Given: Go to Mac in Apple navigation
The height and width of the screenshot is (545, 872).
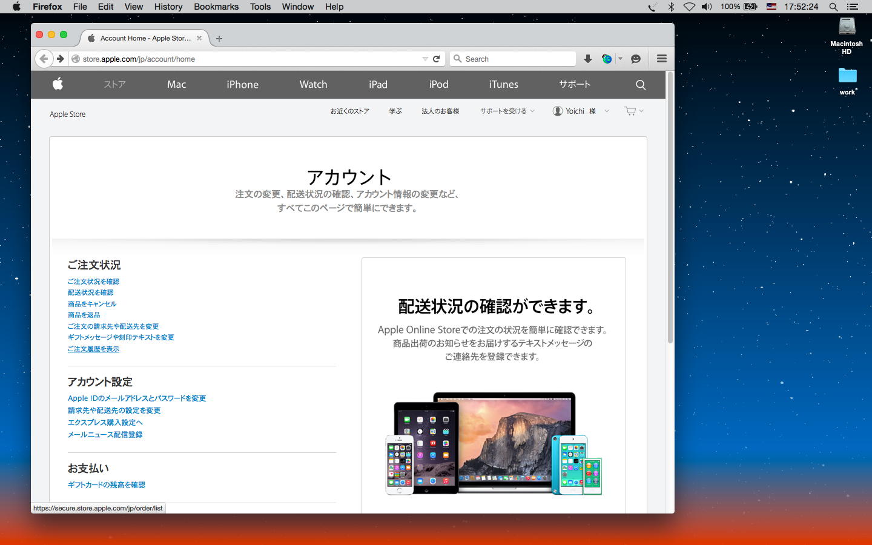Looking at the screenshot, I should coord(177,85).
